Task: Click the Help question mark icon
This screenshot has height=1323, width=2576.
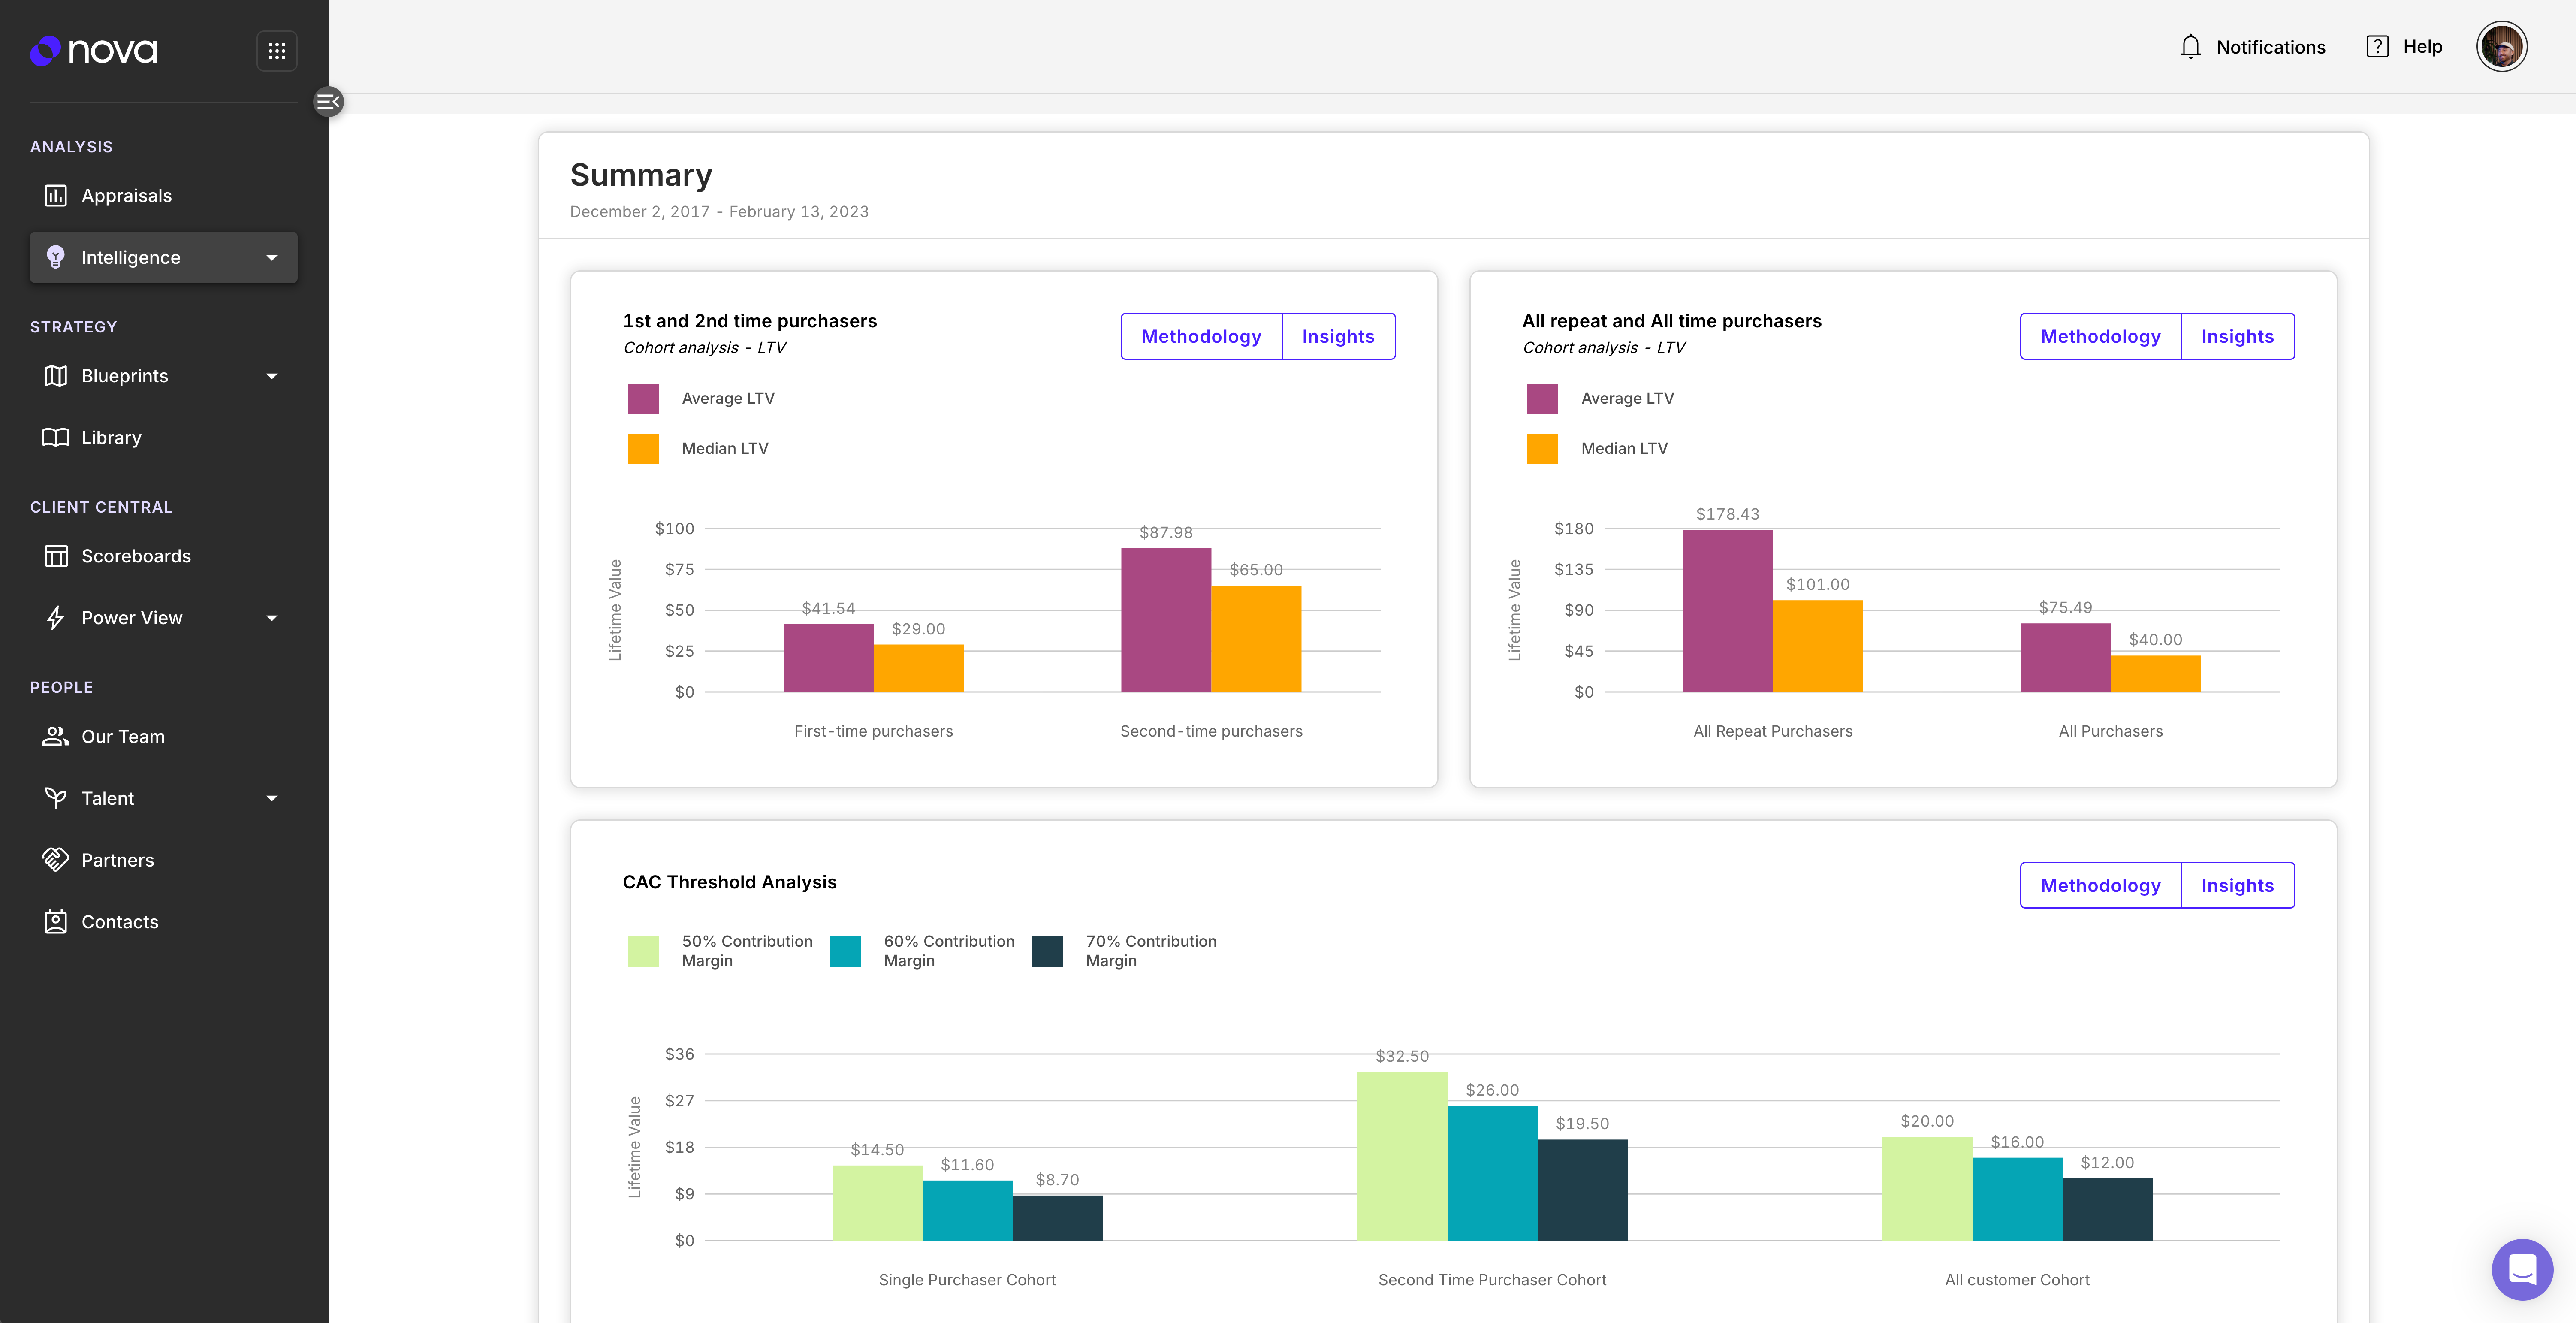Action: [2377, 47]
